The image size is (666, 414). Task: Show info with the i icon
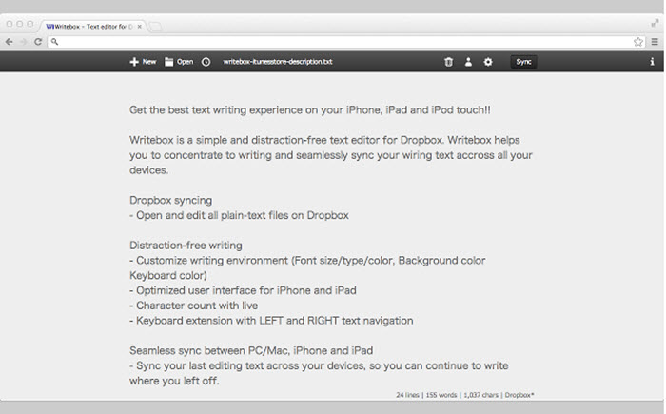click(652, 62)
